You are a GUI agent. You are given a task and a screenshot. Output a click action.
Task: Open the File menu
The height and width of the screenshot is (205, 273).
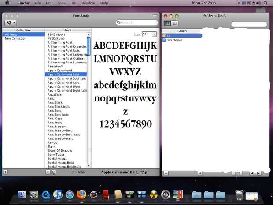point(37,3)
